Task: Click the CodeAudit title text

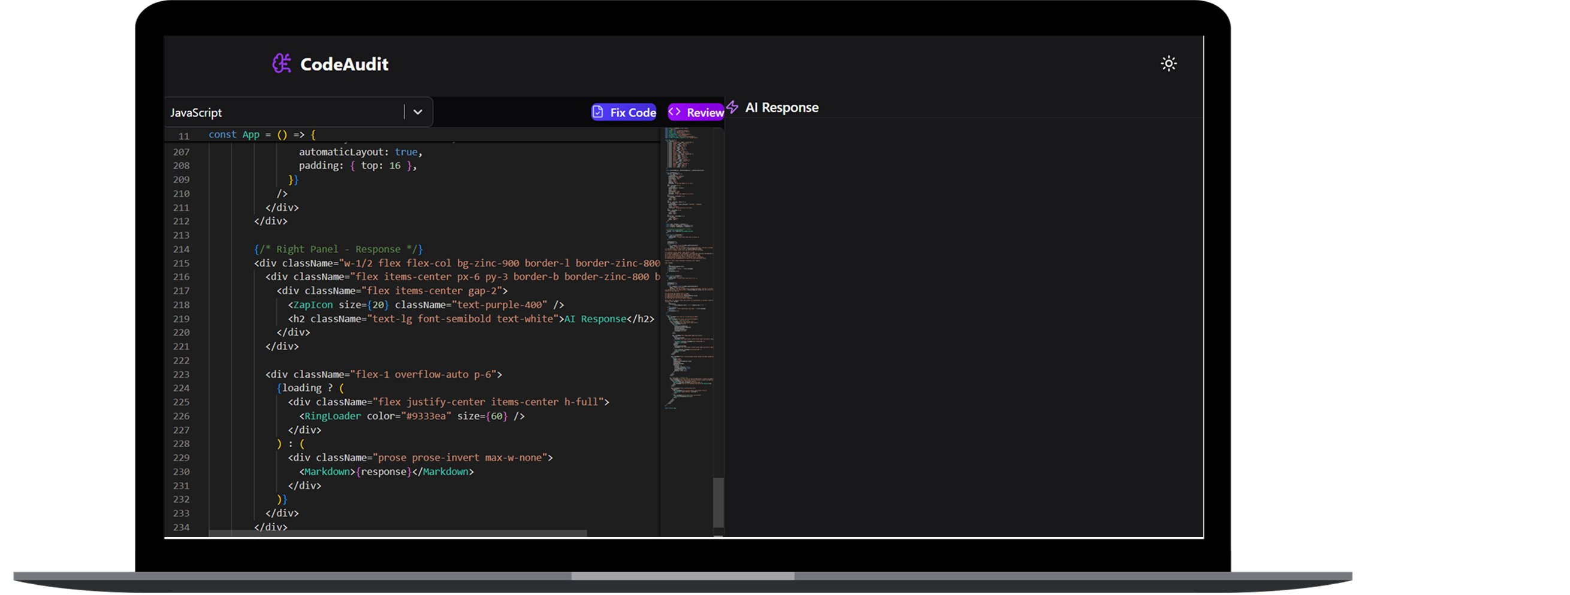Action: tap(344, 64)
